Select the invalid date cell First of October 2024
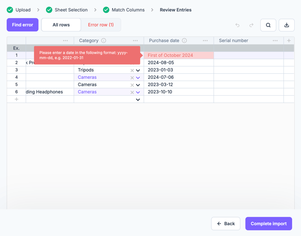The image size is (301, 236). 178,55
